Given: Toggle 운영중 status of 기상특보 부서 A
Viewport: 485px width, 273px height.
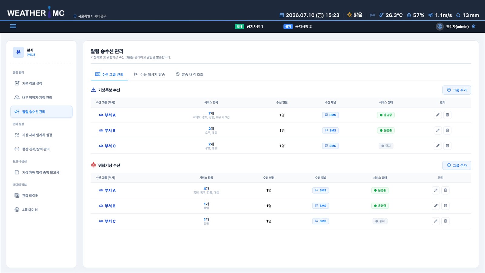Looking at the screenshot, I should coord(386,115).
